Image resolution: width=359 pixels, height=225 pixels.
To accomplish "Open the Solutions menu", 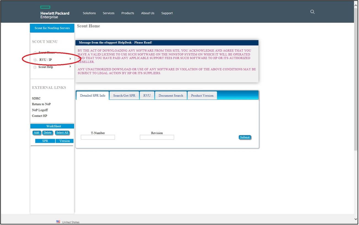I will click(89, 13).
